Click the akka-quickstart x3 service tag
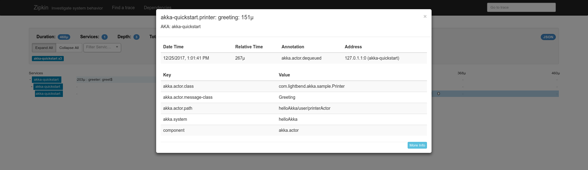Screen dimensions: 588x170 [x=48, y=58]
